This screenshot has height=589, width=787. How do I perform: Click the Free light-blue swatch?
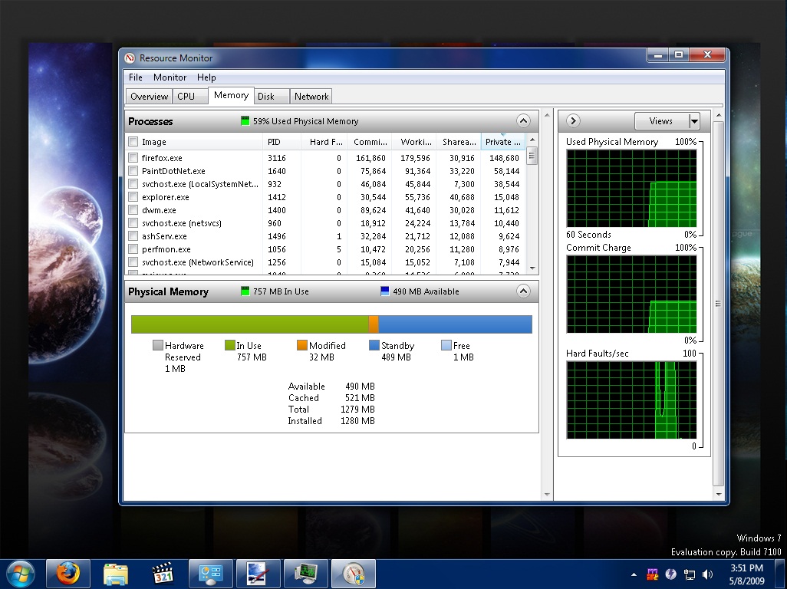click(x=446, y=345)
